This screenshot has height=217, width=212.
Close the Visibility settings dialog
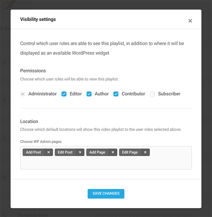[190, 21]
